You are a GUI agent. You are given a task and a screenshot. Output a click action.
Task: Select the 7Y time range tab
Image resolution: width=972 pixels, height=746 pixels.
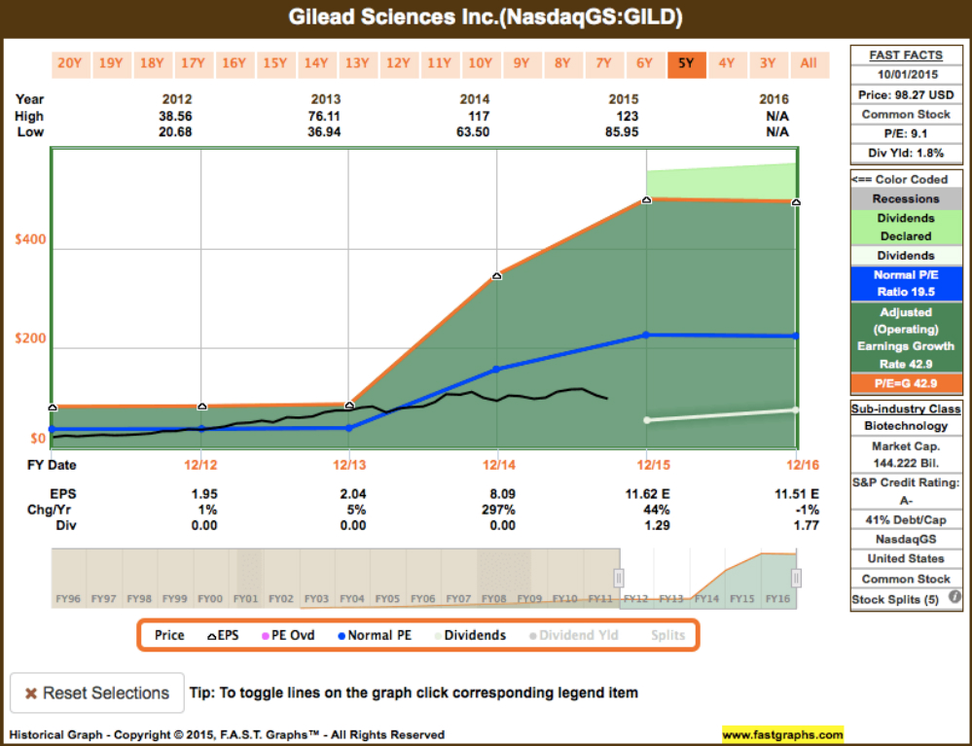[x=604, y=64]
